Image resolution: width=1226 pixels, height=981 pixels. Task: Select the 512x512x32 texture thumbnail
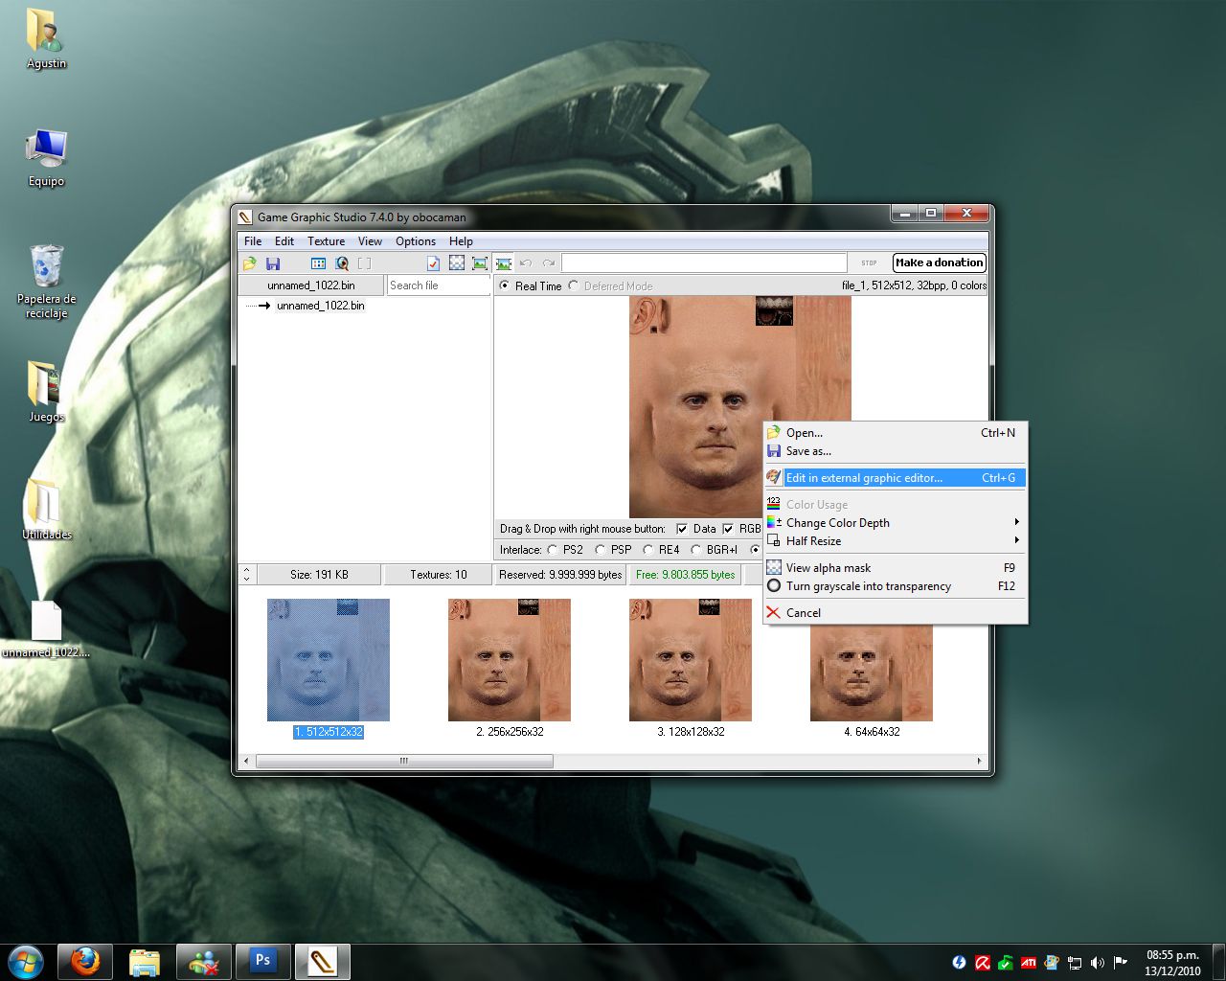click(x=329, y=660)
